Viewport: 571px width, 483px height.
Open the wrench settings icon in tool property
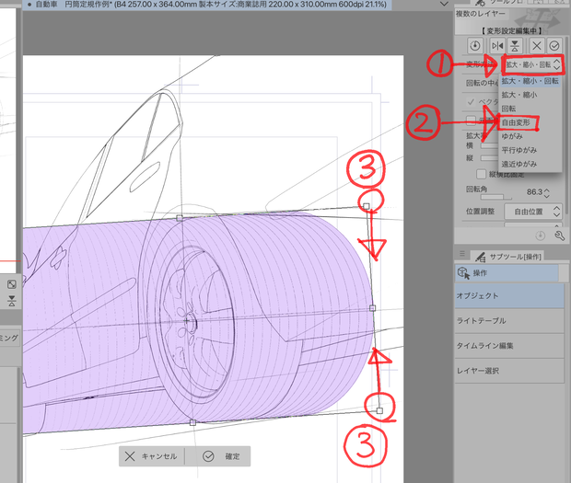click(x=559, y=236)
